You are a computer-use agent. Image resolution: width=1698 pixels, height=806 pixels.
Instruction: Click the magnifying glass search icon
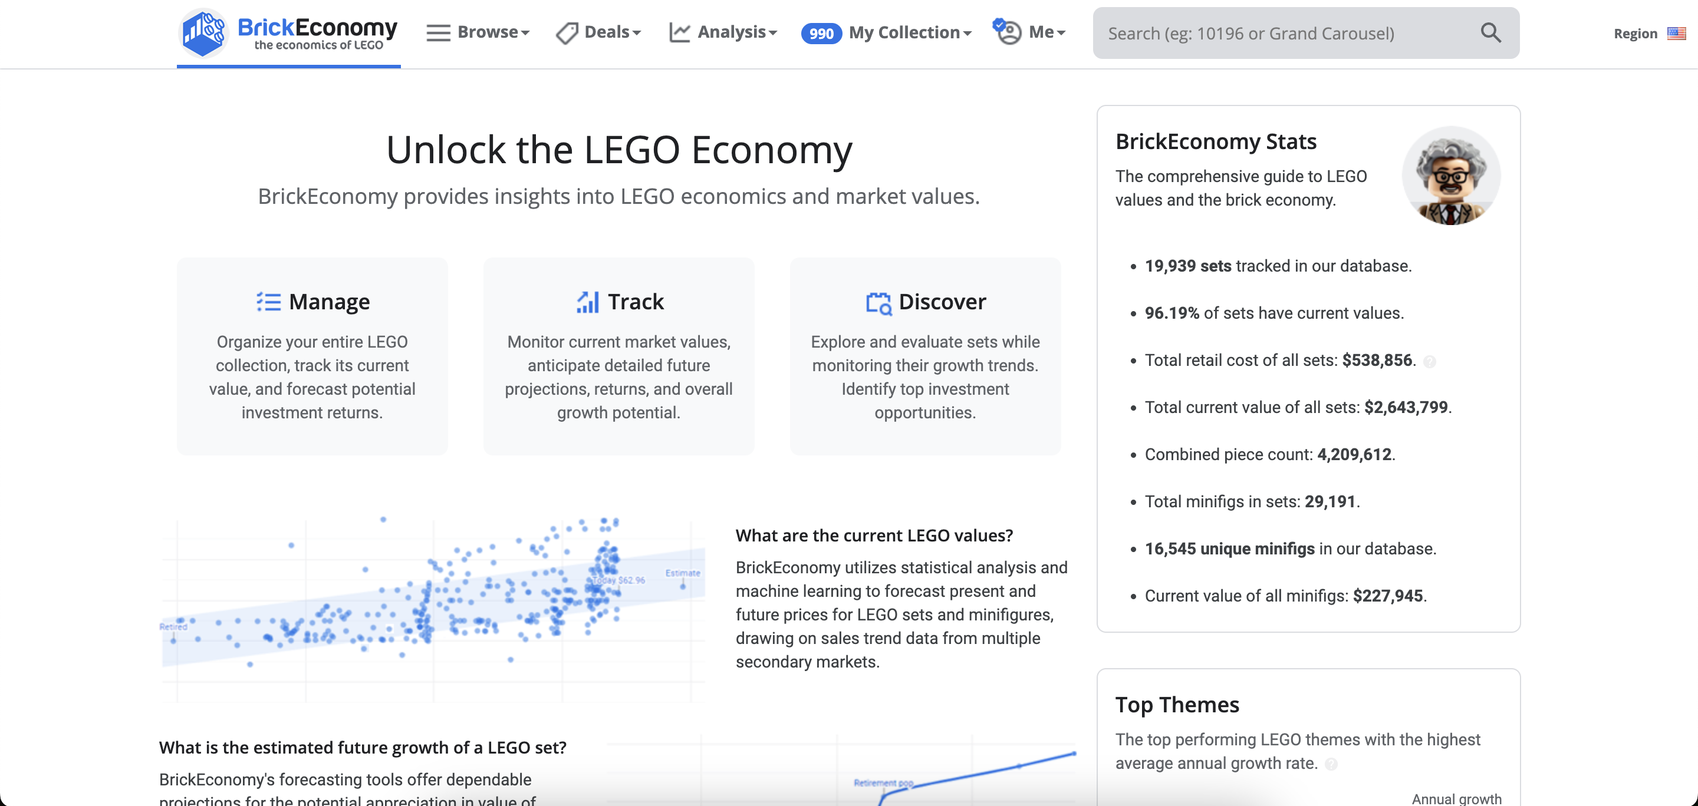point(1490,33)
